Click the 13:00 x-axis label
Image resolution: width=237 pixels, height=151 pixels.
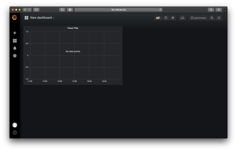tap(60, 81)
